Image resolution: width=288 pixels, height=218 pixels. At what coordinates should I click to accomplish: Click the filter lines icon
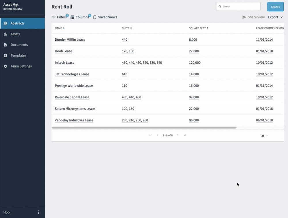pos(54,17)
